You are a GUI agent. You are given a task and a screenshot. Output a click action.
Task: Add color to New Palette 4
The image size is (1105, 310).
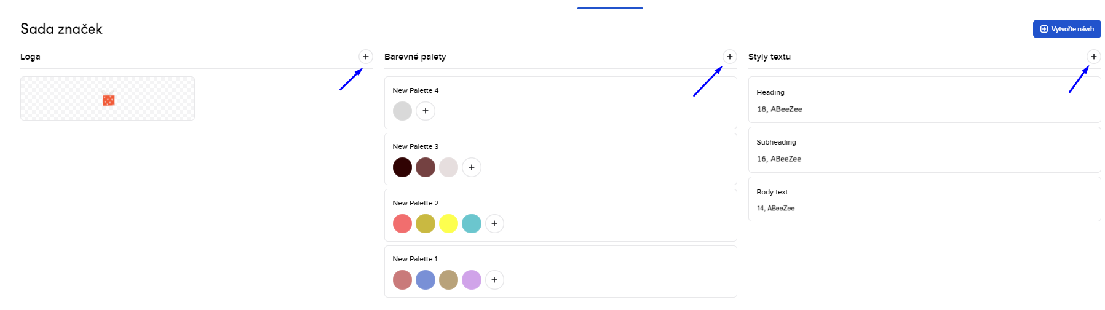point(426,111)
